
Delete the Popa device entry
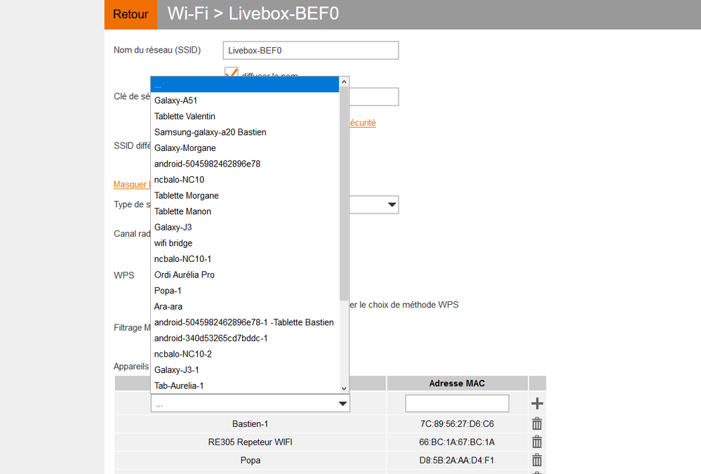coord(537,460)
